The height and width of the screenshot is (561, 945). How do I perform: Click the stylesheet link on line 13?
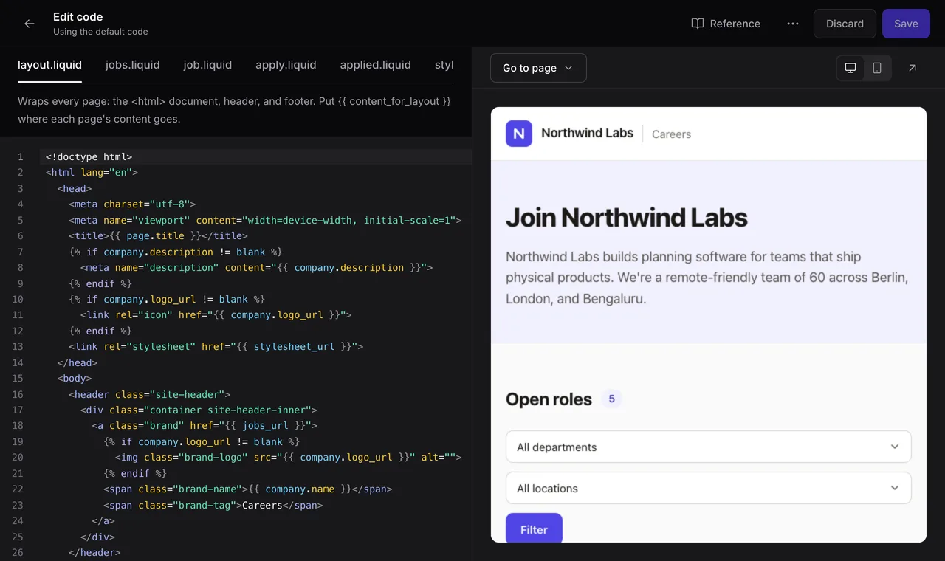[216, 346]
